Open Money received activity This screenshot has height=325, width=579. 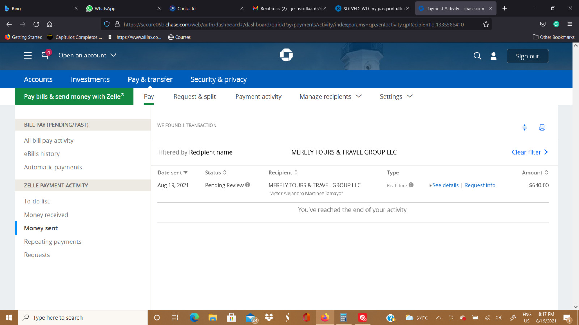[x=46, y=215]
